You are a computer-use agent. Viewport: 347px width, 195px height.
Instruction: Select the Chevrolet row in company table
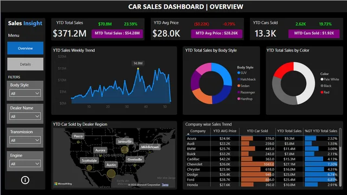pos(262,164)
